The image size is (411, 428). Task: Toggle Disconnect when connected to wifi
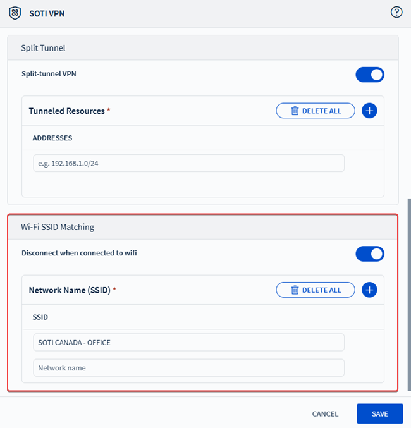pyautogui.click(x=370, y=254)
